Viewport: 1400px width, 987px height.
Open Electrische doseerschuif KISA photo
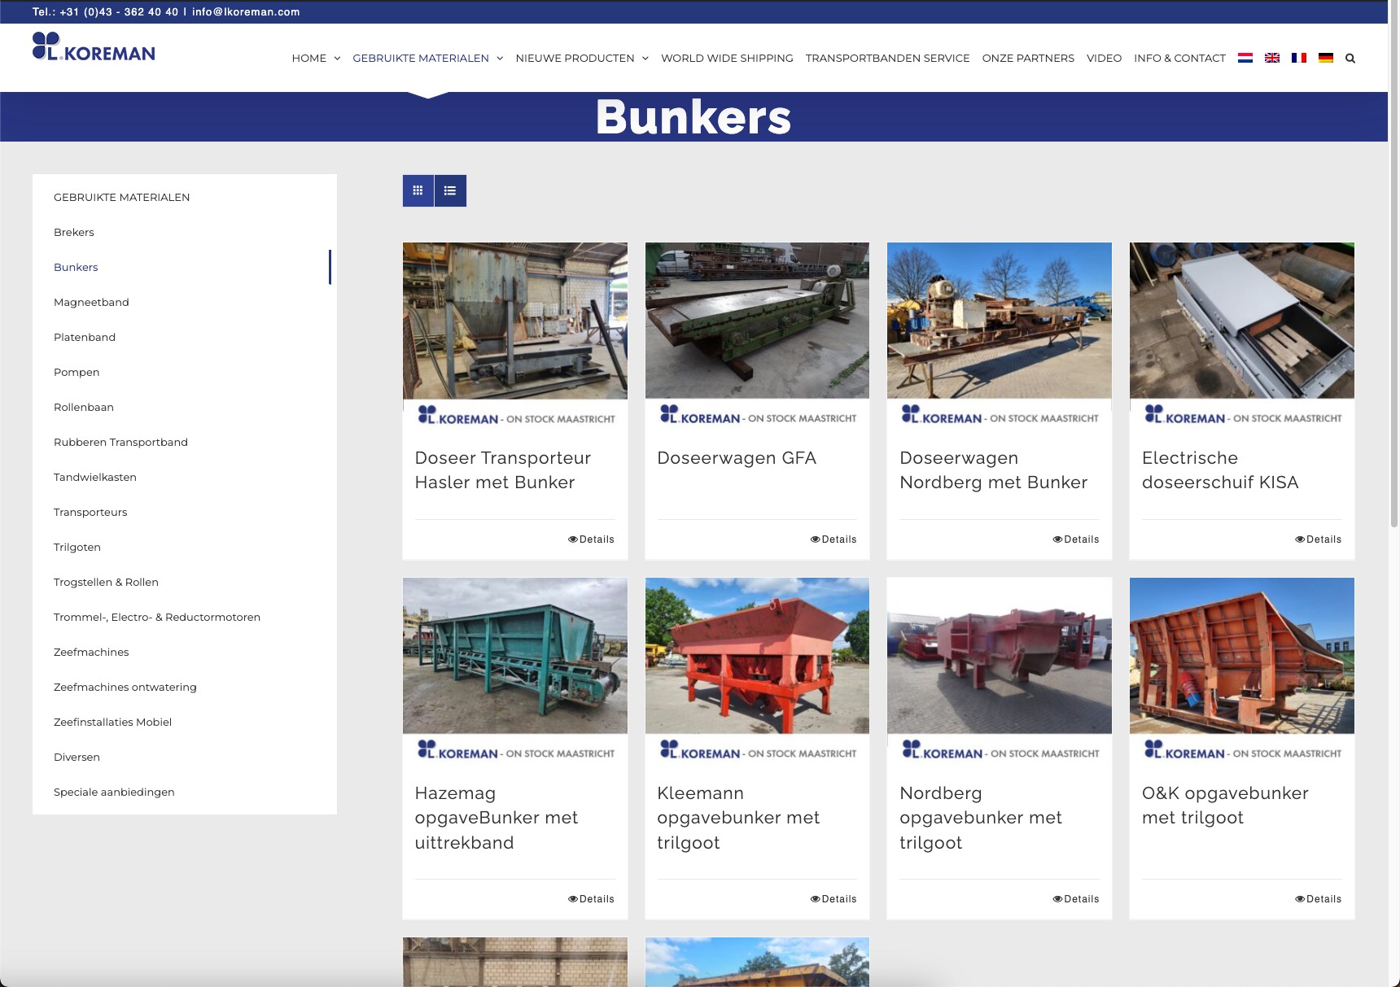(1242, 336)
